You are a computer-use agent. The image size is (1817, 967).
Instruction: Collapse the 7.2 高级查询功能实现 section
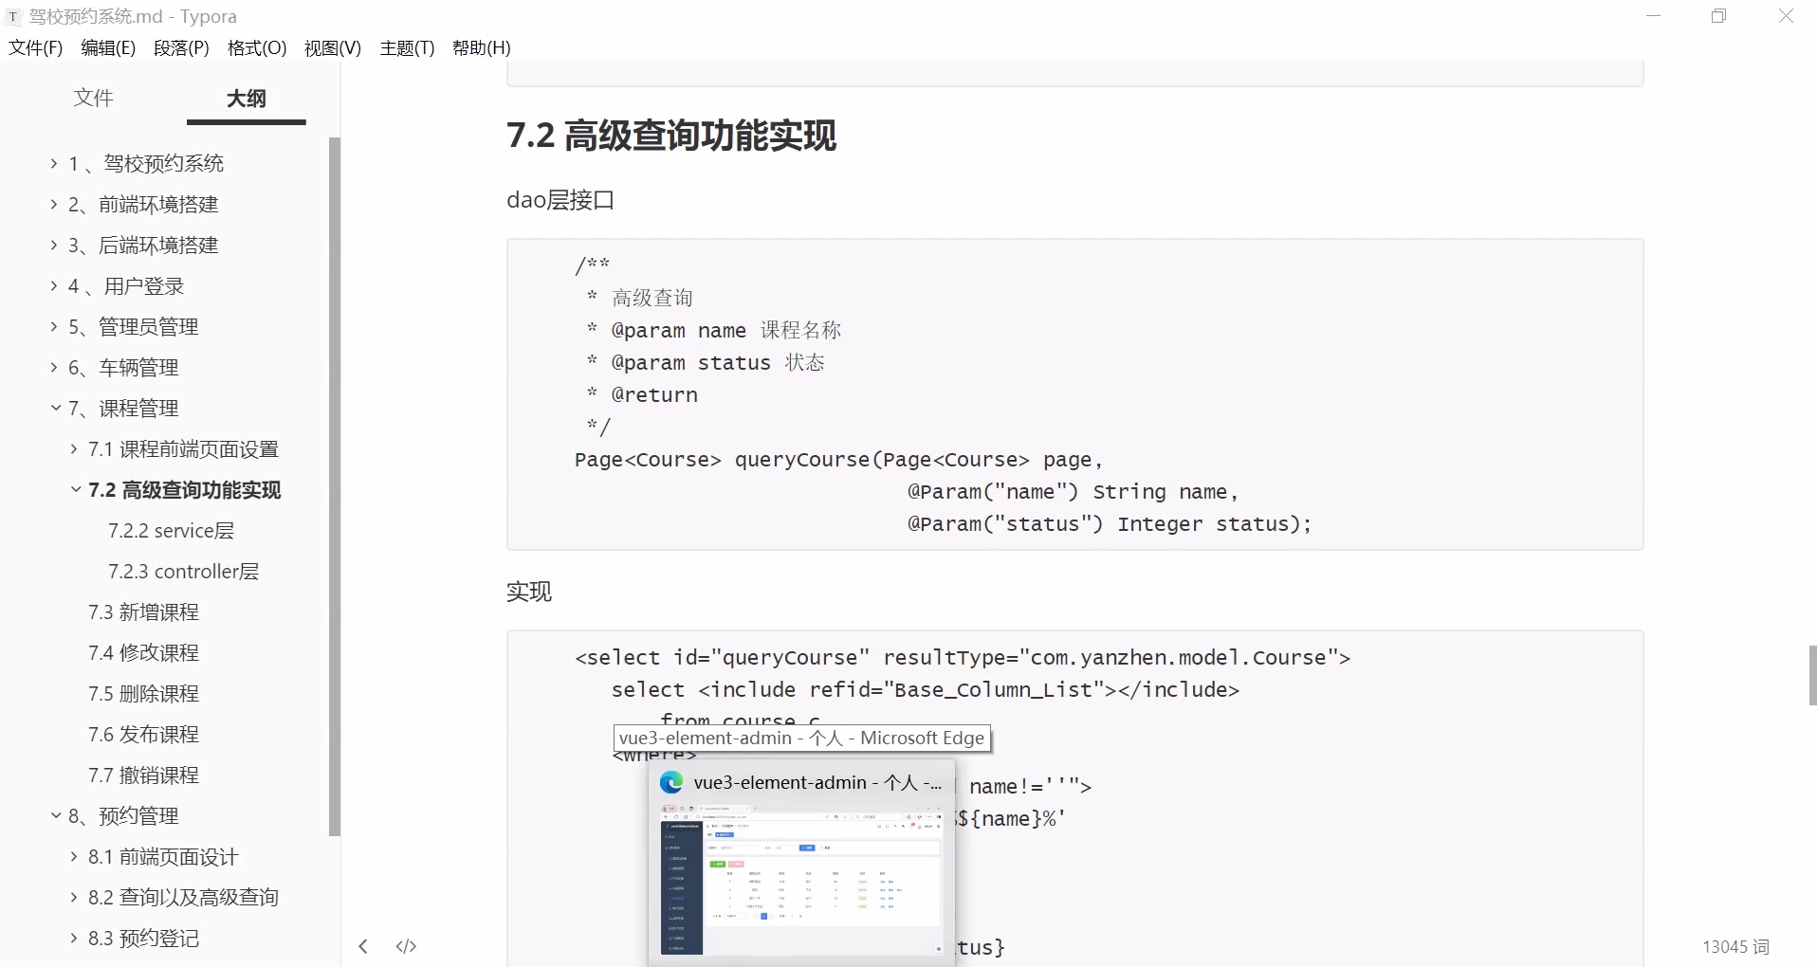[75, 489]
